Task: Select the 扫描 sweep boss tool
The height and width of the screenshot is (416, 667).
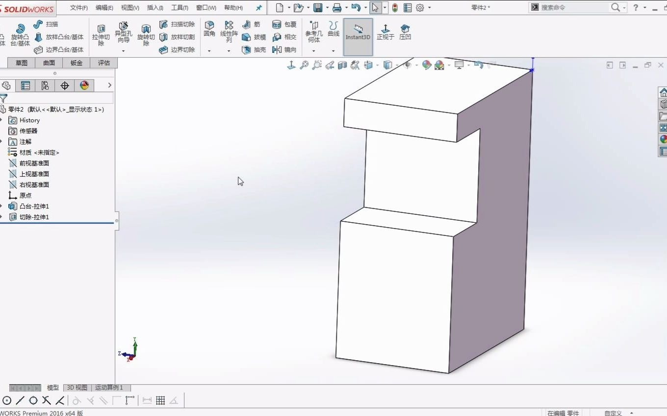Action: tap(46, 24)
